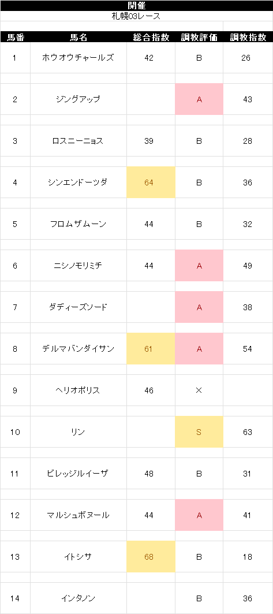Select the yellow 68 cell for イトシサ
Screen dimensions: 273x614
(x=151, y=556)
